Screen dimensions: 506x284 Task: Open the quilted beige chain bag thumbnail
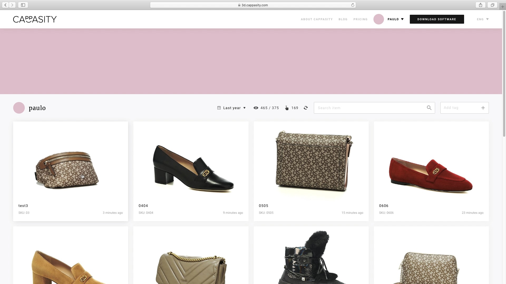(x=191, y=267)
